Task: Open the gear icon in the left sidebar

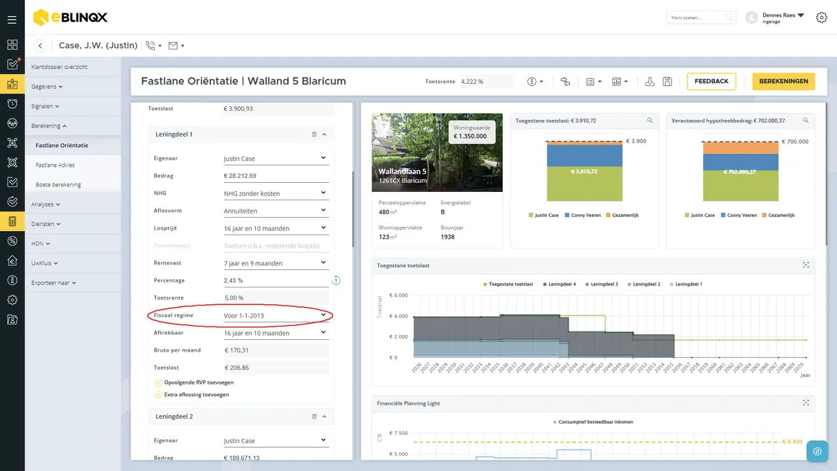Action: pos(12,300)
